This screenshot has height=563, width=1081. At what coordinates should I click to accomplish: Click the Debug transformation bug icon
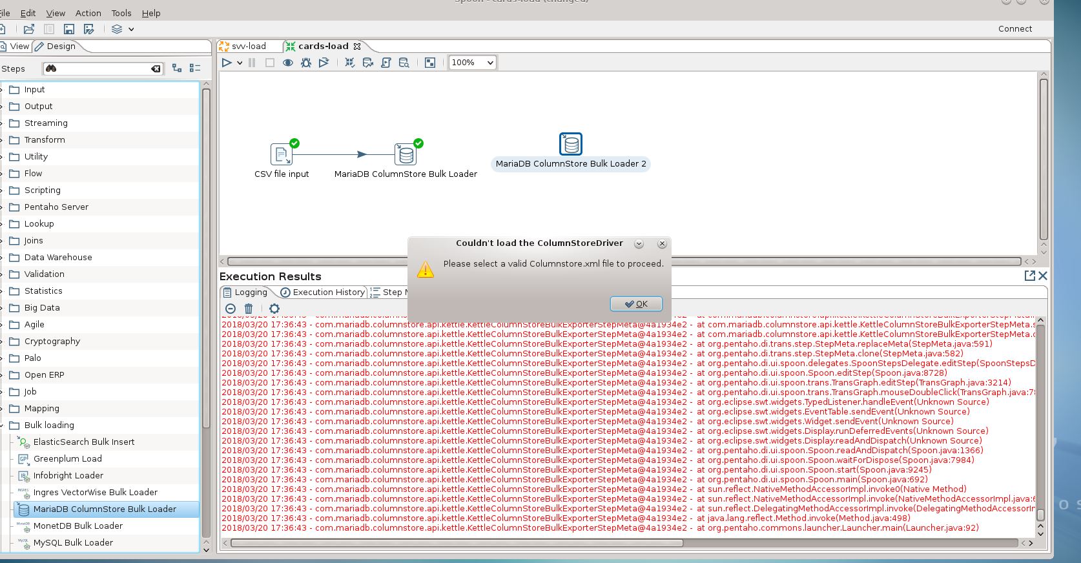pyautogui.click(x=306, y=63)
